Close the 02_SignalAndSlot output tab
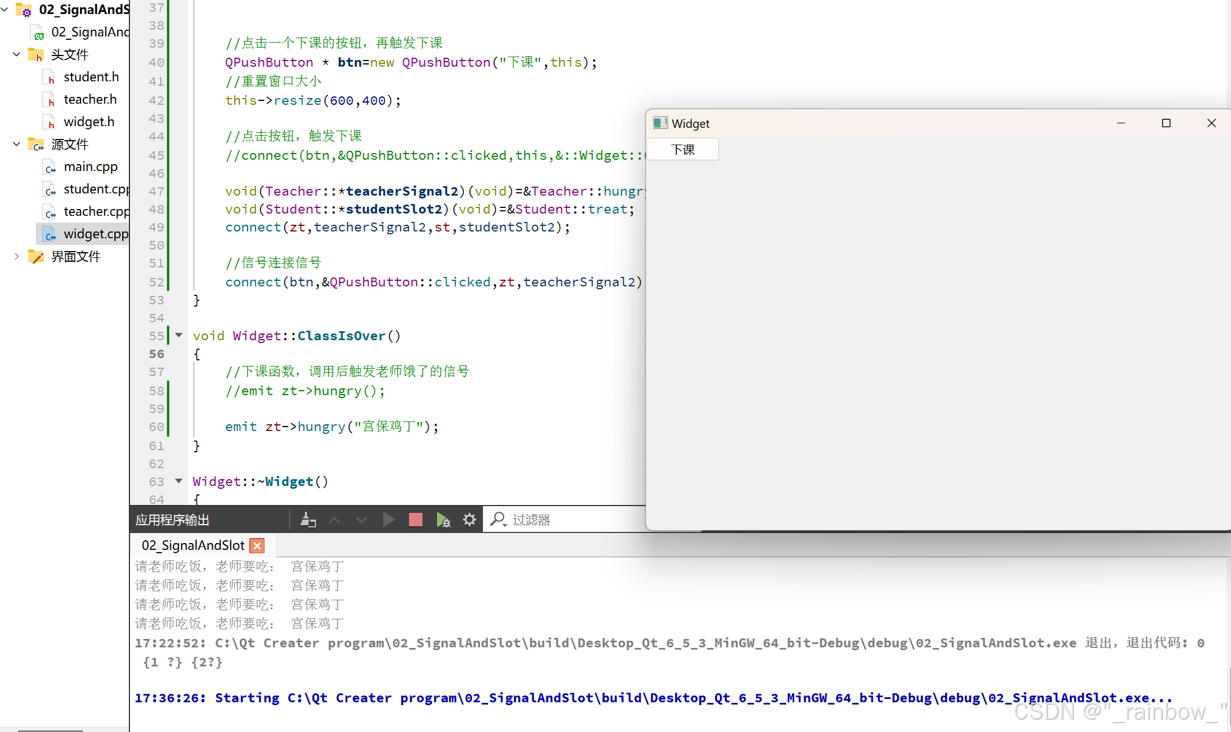Viewport: 1231px width, 732px height. point(257,546)
